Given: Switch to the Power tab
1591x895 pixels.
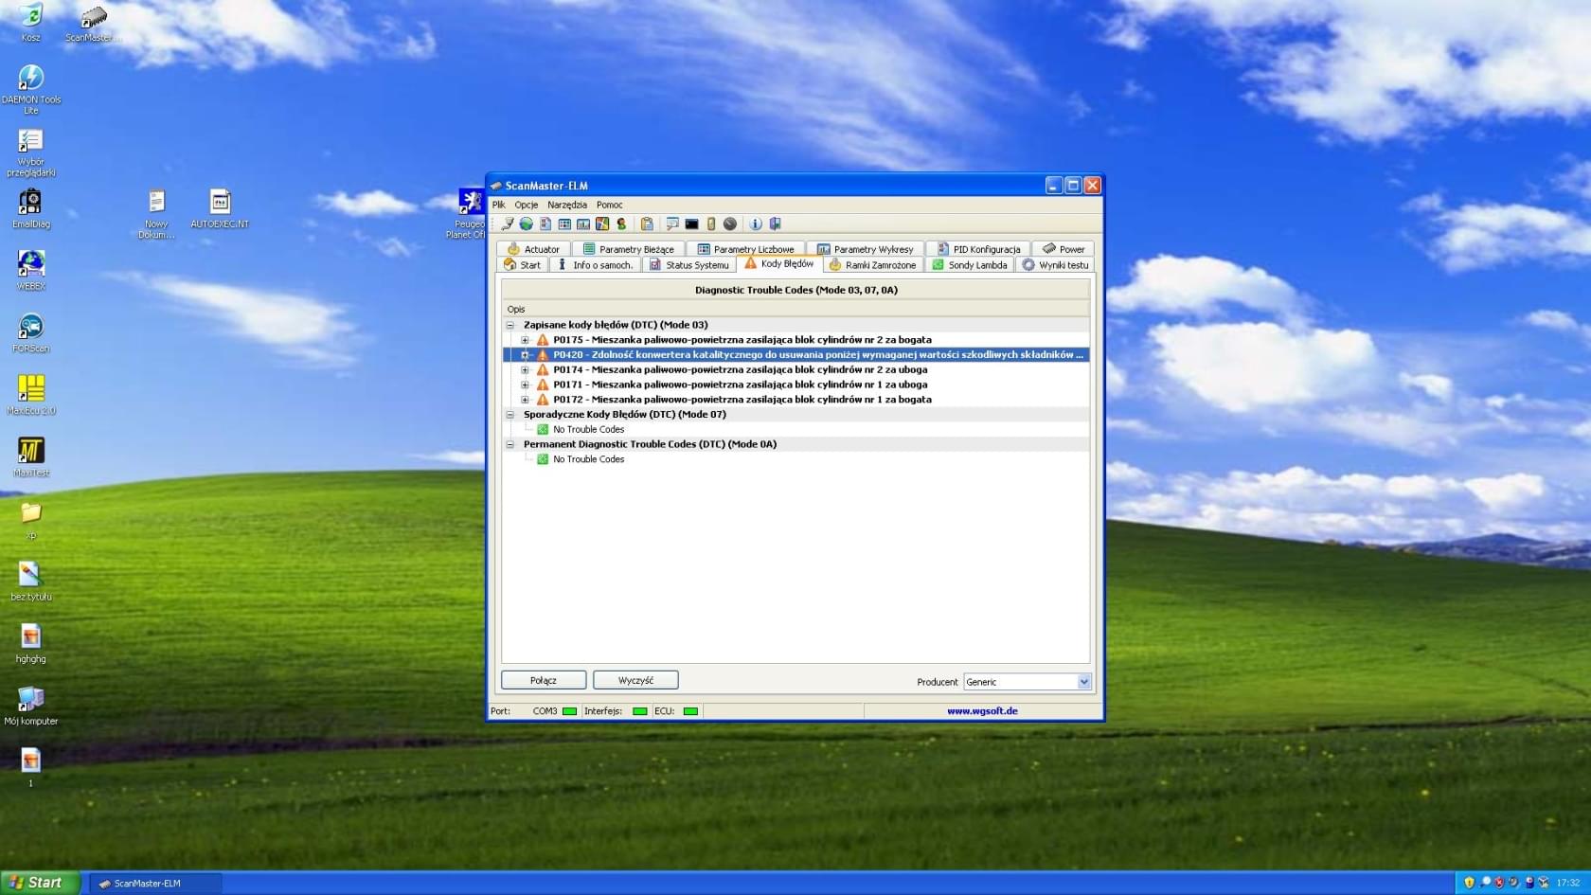Looking at the screenshot, I should [1064, 249].
